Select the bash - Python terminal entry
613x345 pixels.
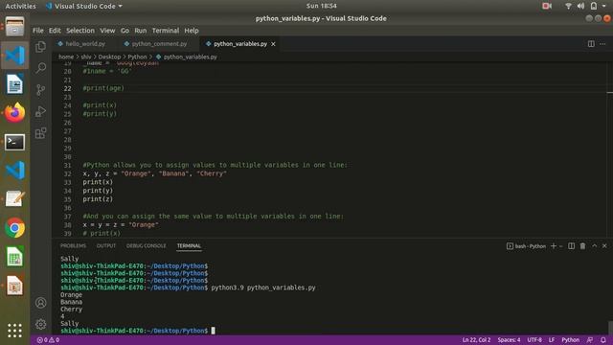(526, 246)
